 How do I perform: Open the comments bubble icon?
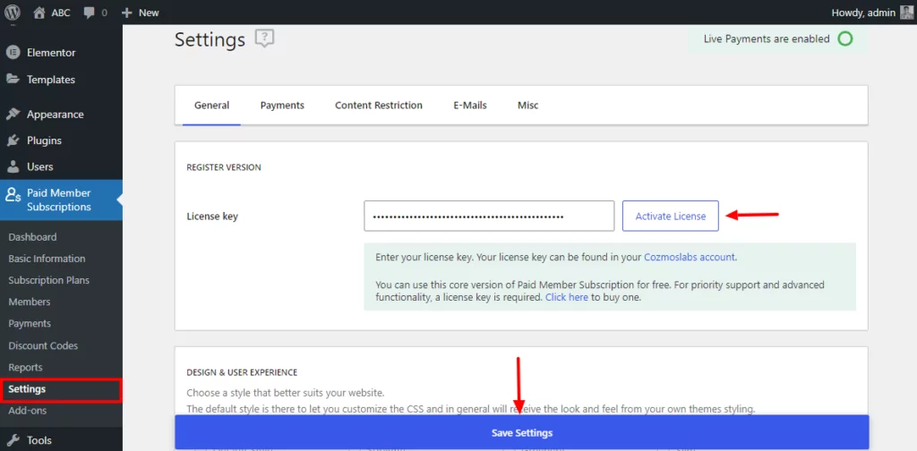click(x=89, y=13)
